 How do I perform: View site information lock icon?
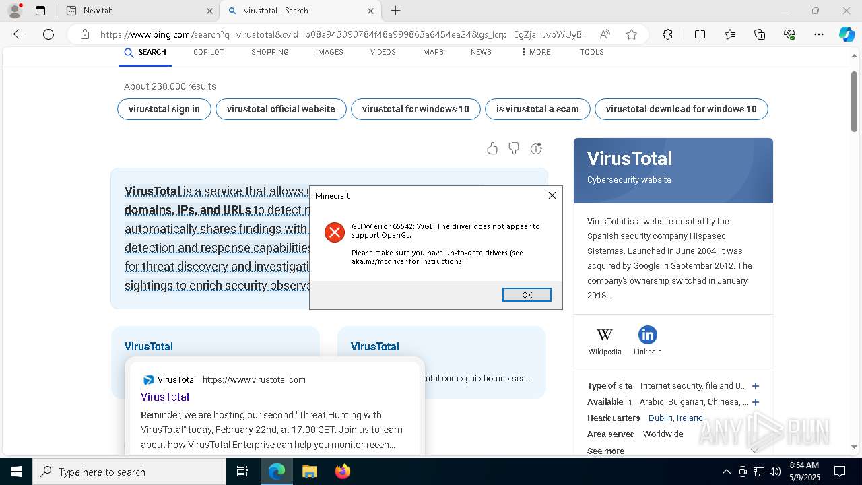click(84, 34)
